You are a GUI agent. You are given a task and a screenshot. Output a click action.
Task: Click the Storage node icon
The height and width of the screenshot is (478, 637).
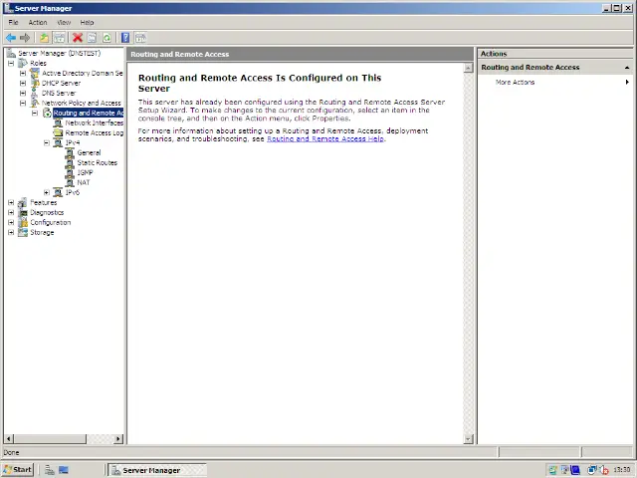point(23,232)
